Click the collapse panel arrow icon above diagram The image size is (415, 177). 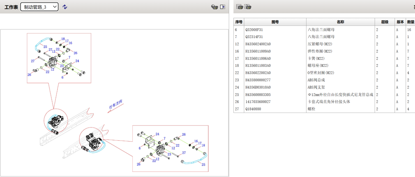(x=222, y=7)
